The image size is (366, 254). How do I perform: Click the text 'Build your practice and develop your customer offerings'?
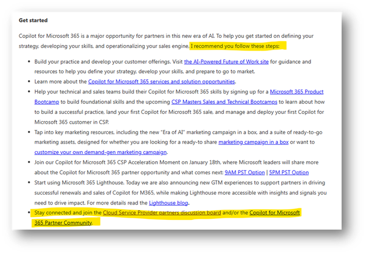(x=102, y=62)
